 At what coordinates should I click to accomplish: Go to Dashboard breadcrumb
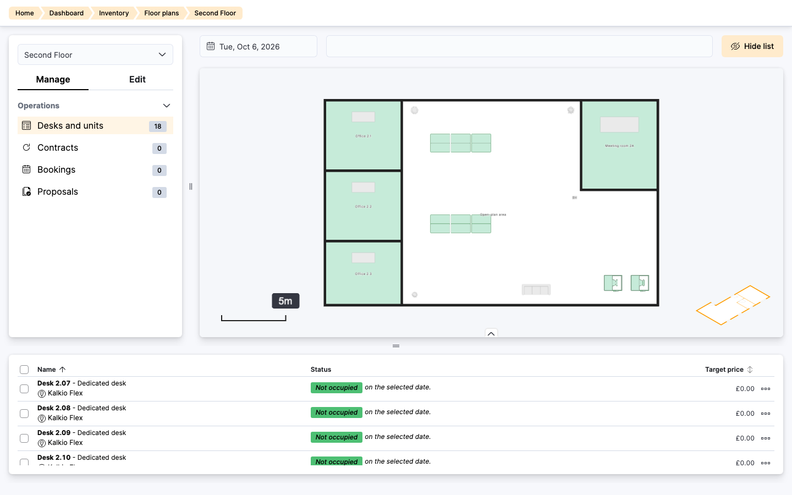coord(67,13)
